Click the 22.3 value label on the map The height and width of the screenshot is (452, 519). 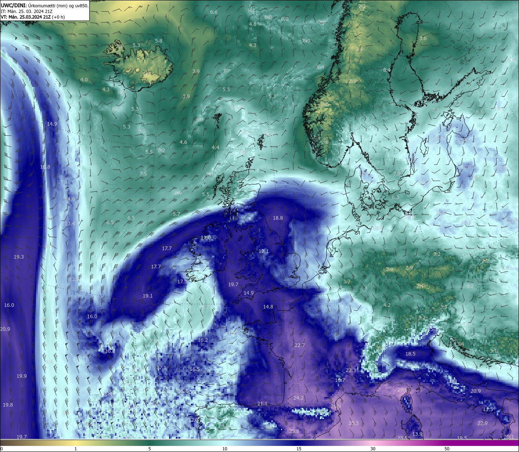pyautogui.click(x=351, y=370)
